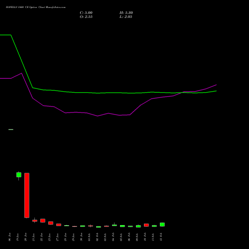Click the large red candle for 20 Jan
249x249 pixels.
[x=27, y=195]
